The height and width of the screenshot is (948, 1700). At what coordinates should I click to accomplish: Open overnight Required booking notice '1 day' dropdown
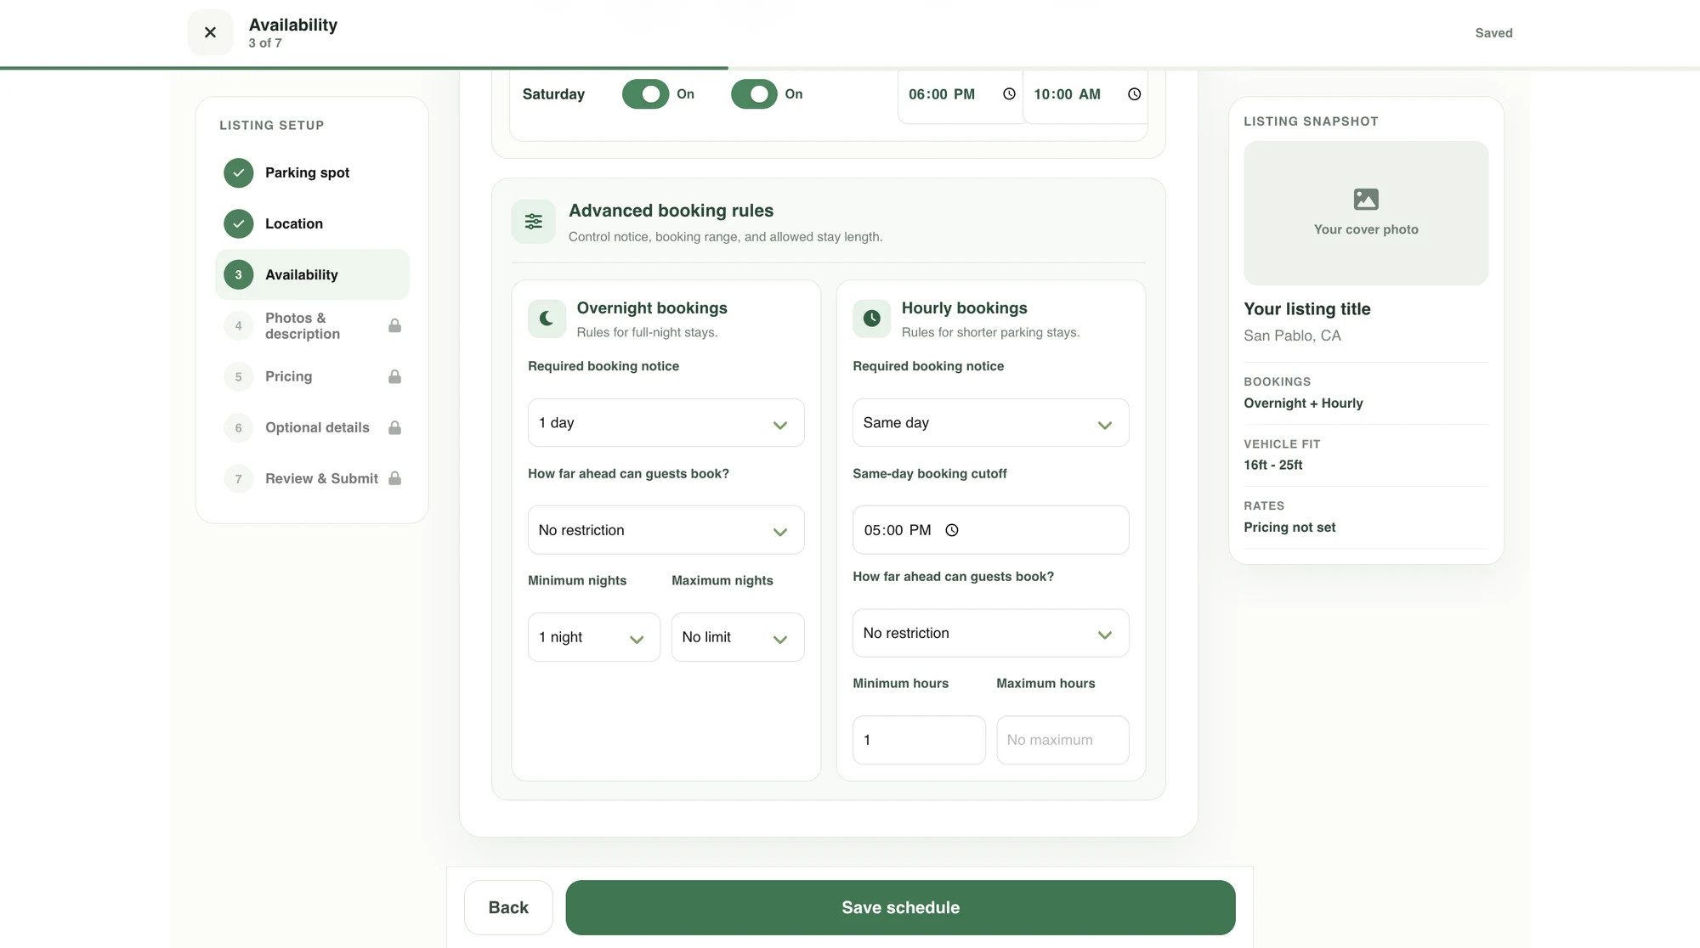click(x=666, y=423)
